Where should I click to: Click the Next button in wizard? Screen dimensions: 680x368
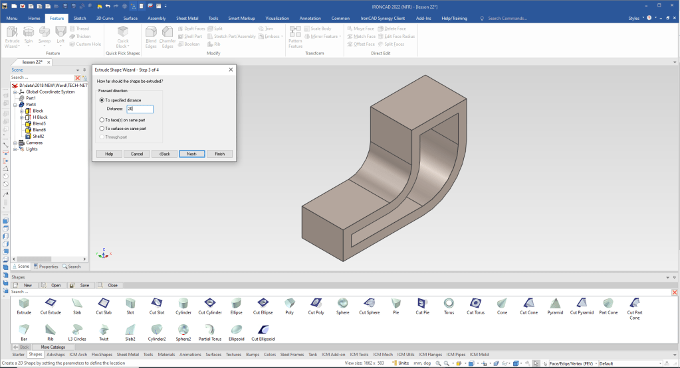click(x=191, y=153)
